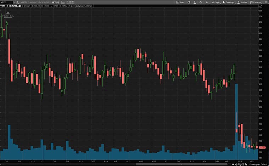
Task: Click the 187.52 current price label
Action: (263, 147)
